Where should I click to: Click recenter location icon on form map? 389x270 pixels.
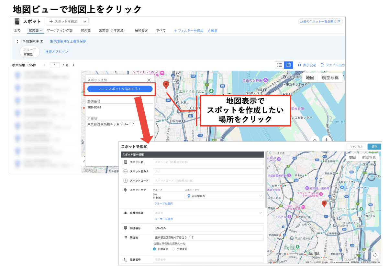click(x=375, y=255)
